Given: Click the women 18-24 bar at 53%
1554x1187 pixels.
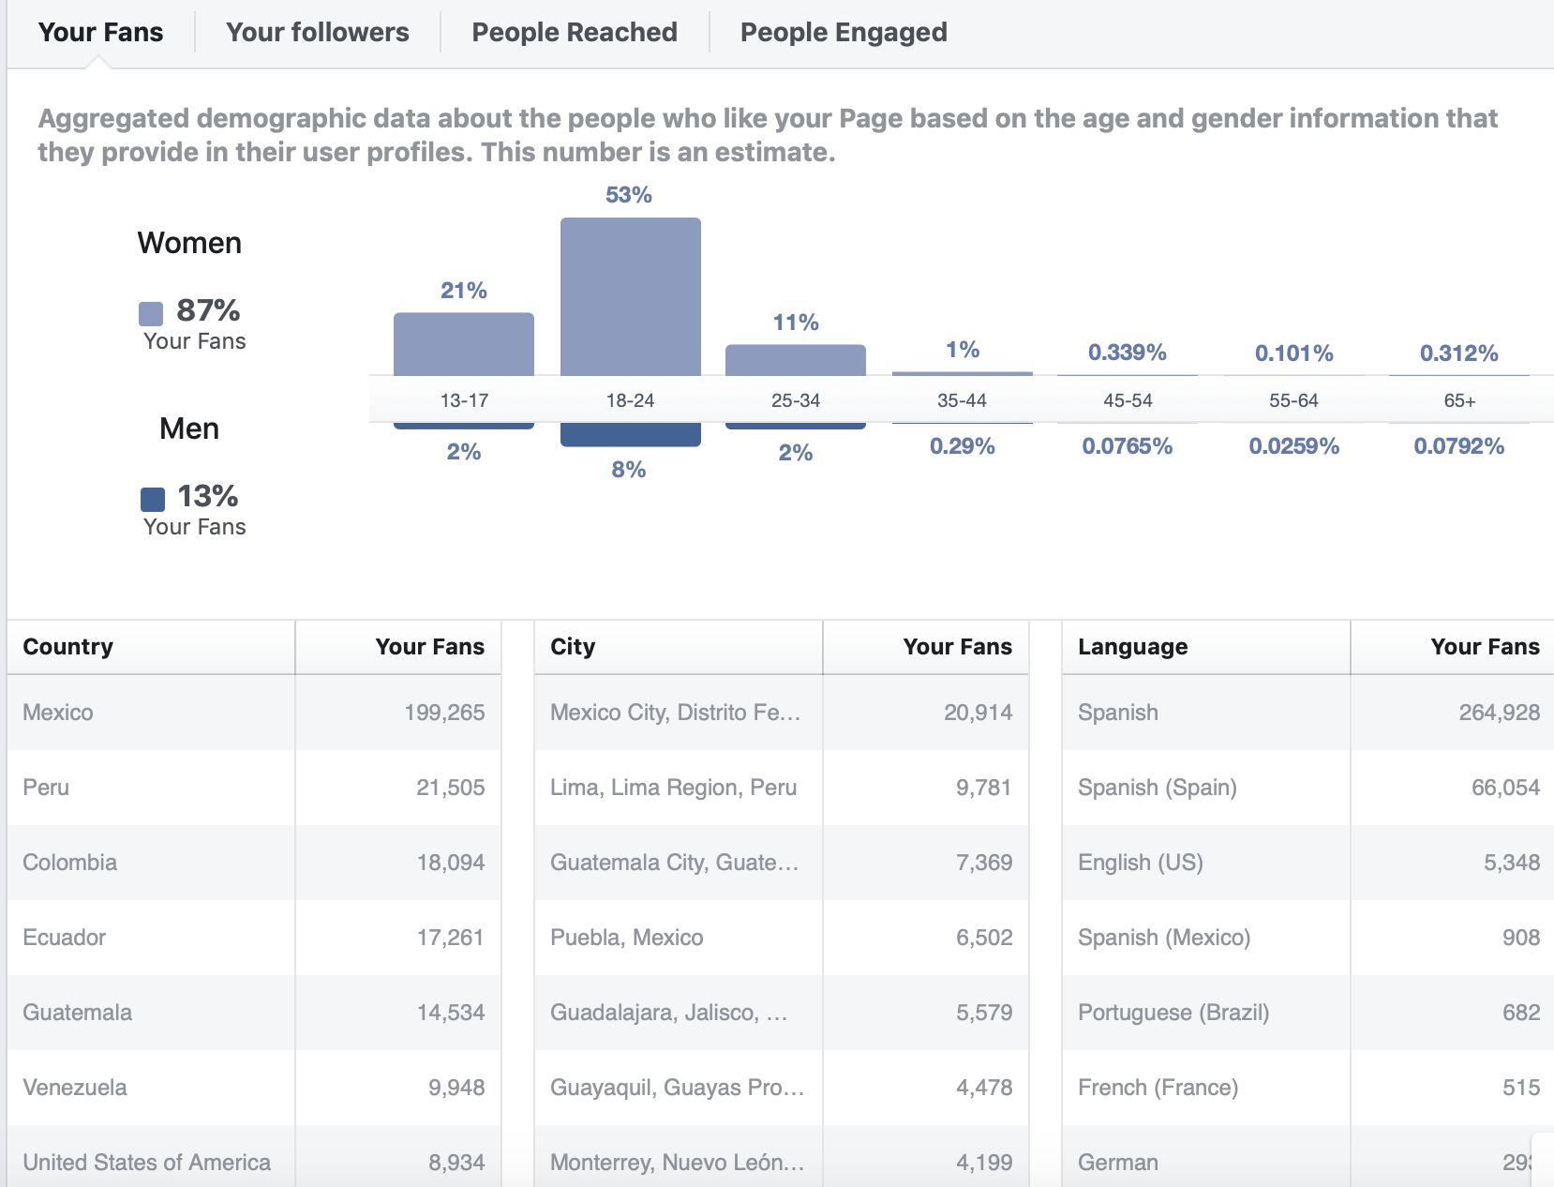Looking at the screenshot, I should (631, 297).
